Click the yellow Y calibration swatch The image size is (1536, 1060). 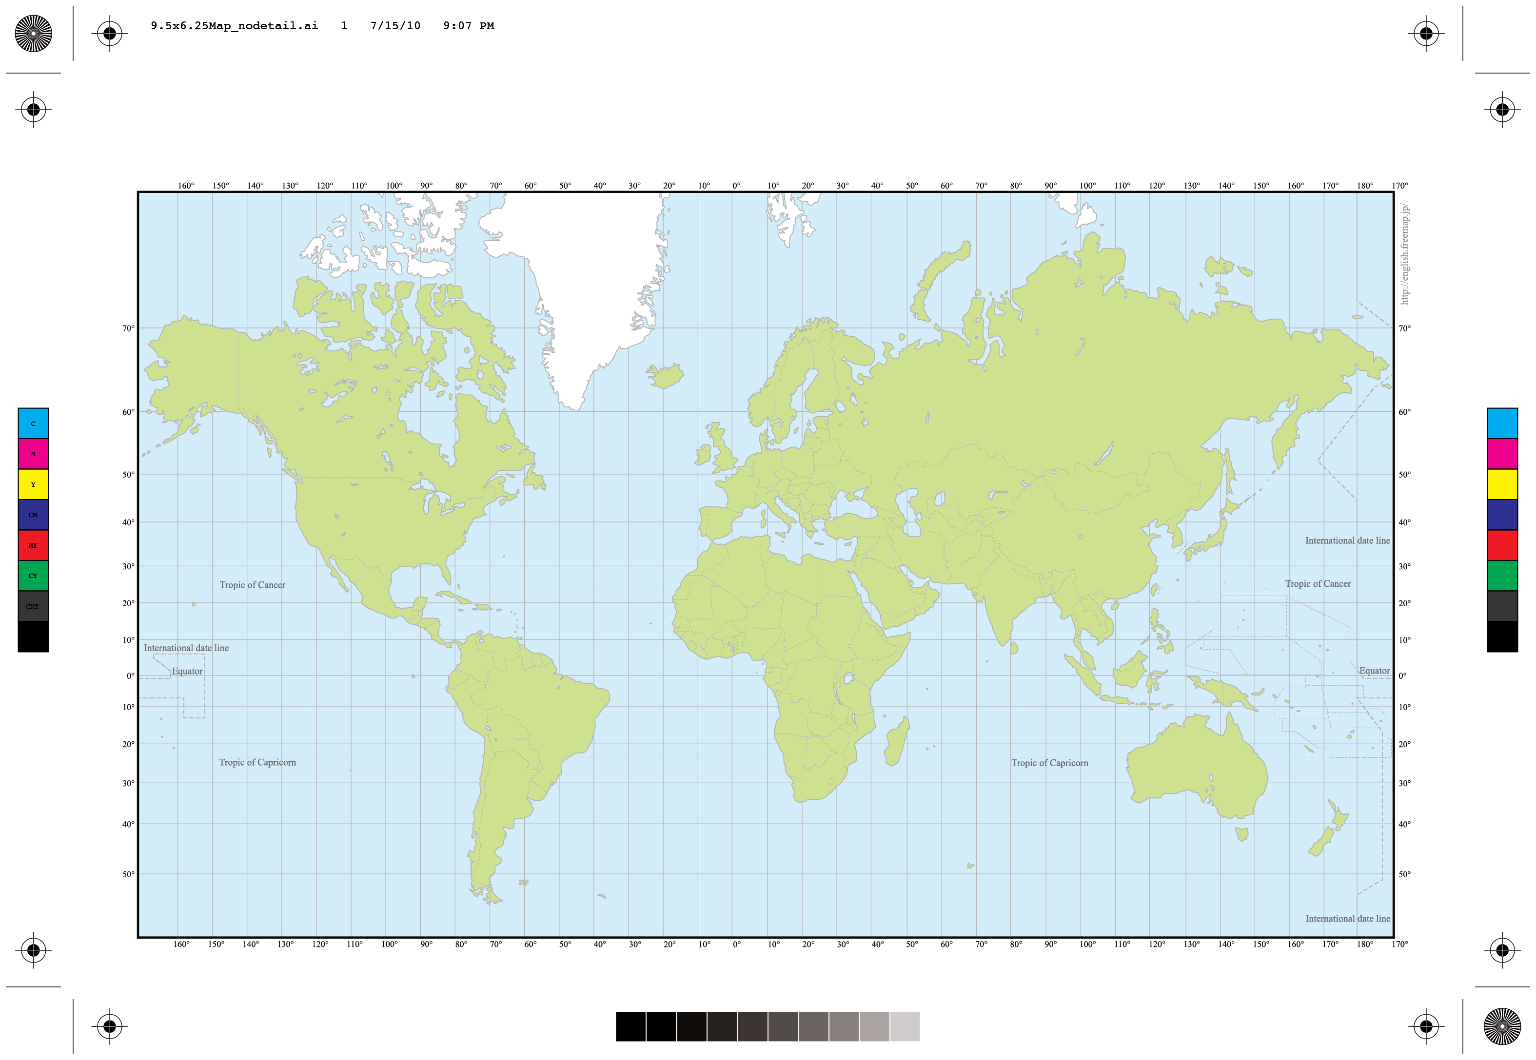point(33,484)
